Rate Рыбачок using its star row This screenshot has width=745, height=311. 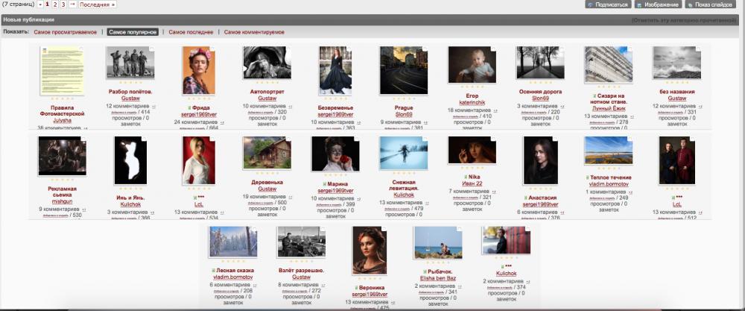(437, 263)
